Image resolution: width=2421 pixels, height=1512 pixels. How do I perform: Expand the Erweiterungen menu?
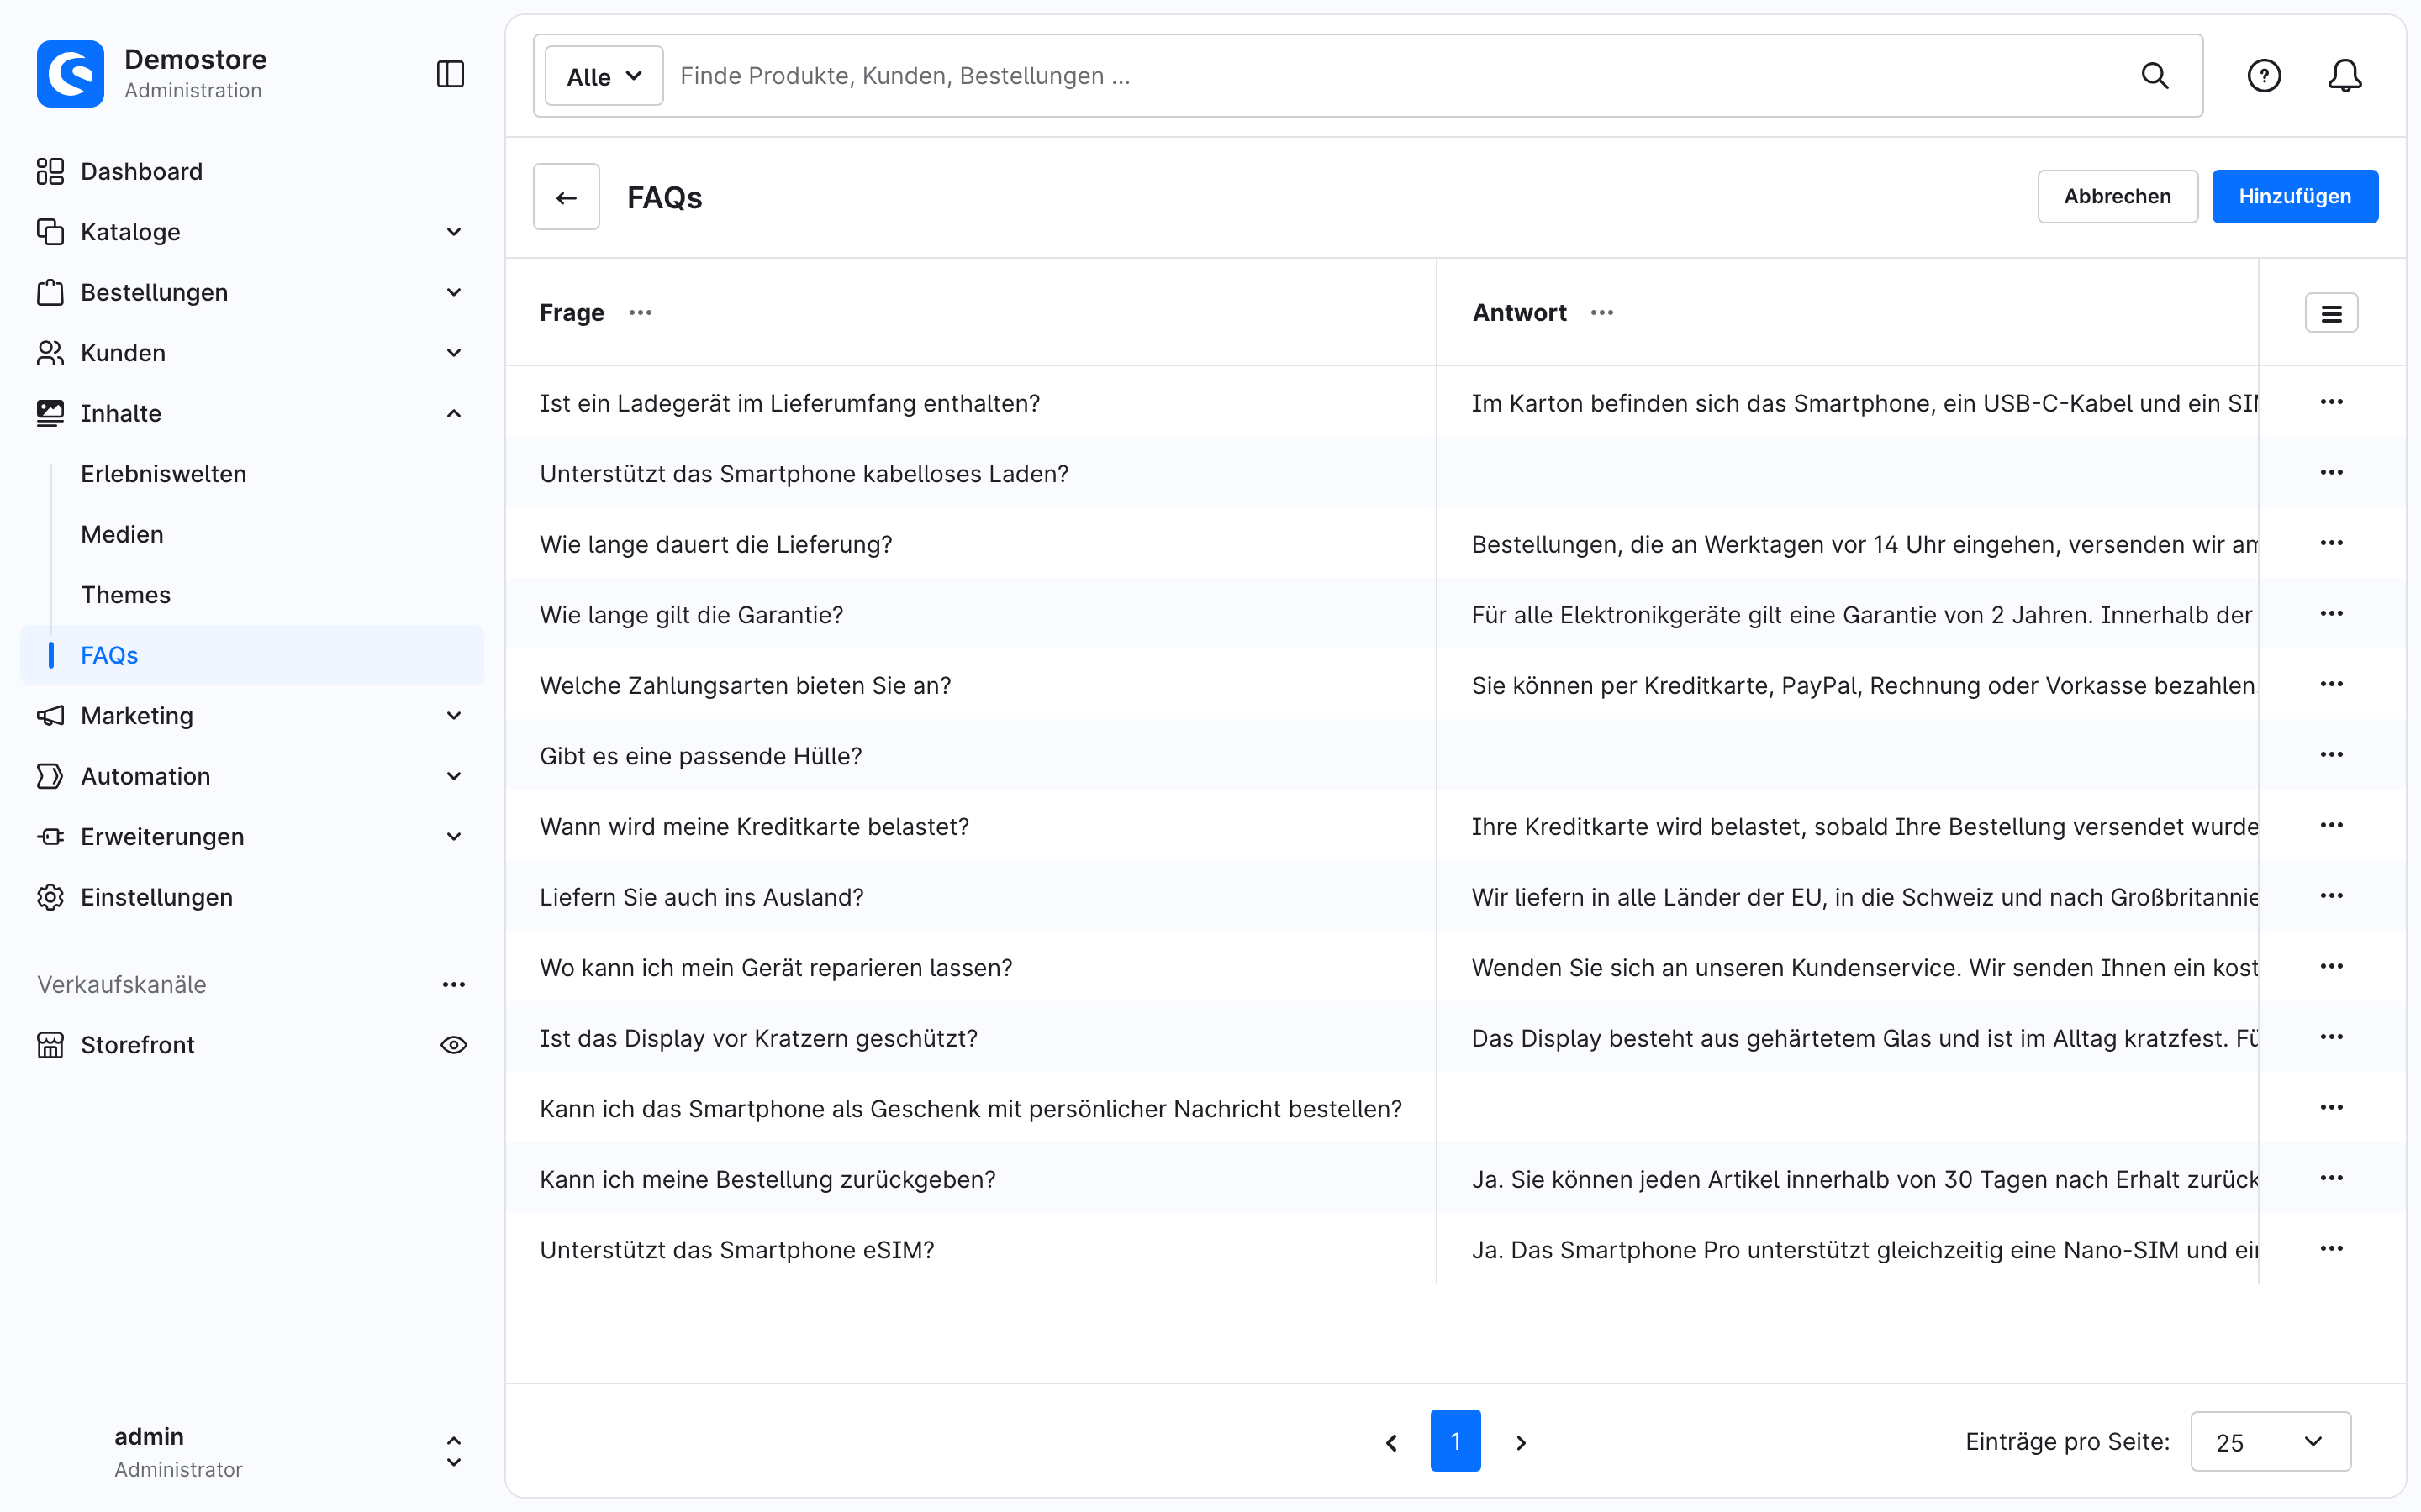(x=453, y=837)
